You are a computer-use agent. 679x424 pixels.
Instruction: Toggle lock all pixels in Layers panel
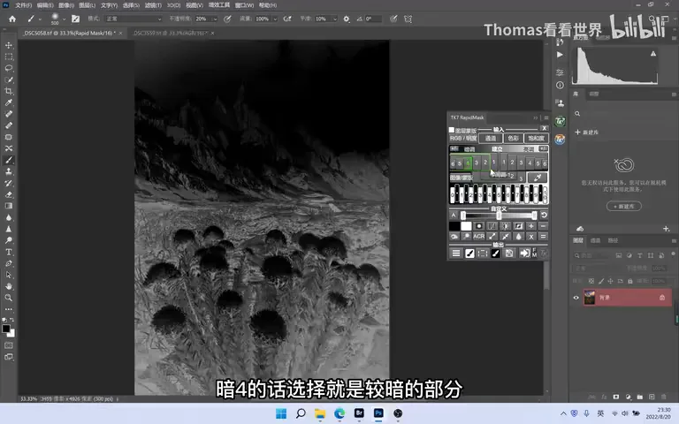pos(630,281)
